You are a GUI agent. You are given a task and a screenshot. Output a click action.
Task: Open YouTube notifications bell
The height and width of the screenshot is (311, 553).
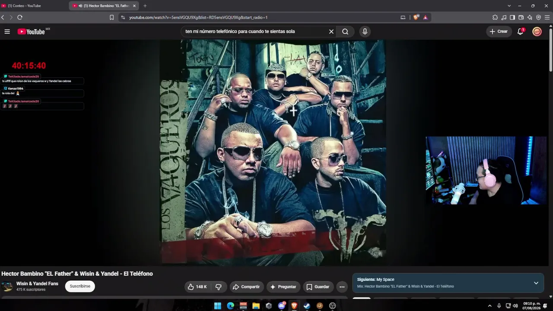tap(521, 32)
